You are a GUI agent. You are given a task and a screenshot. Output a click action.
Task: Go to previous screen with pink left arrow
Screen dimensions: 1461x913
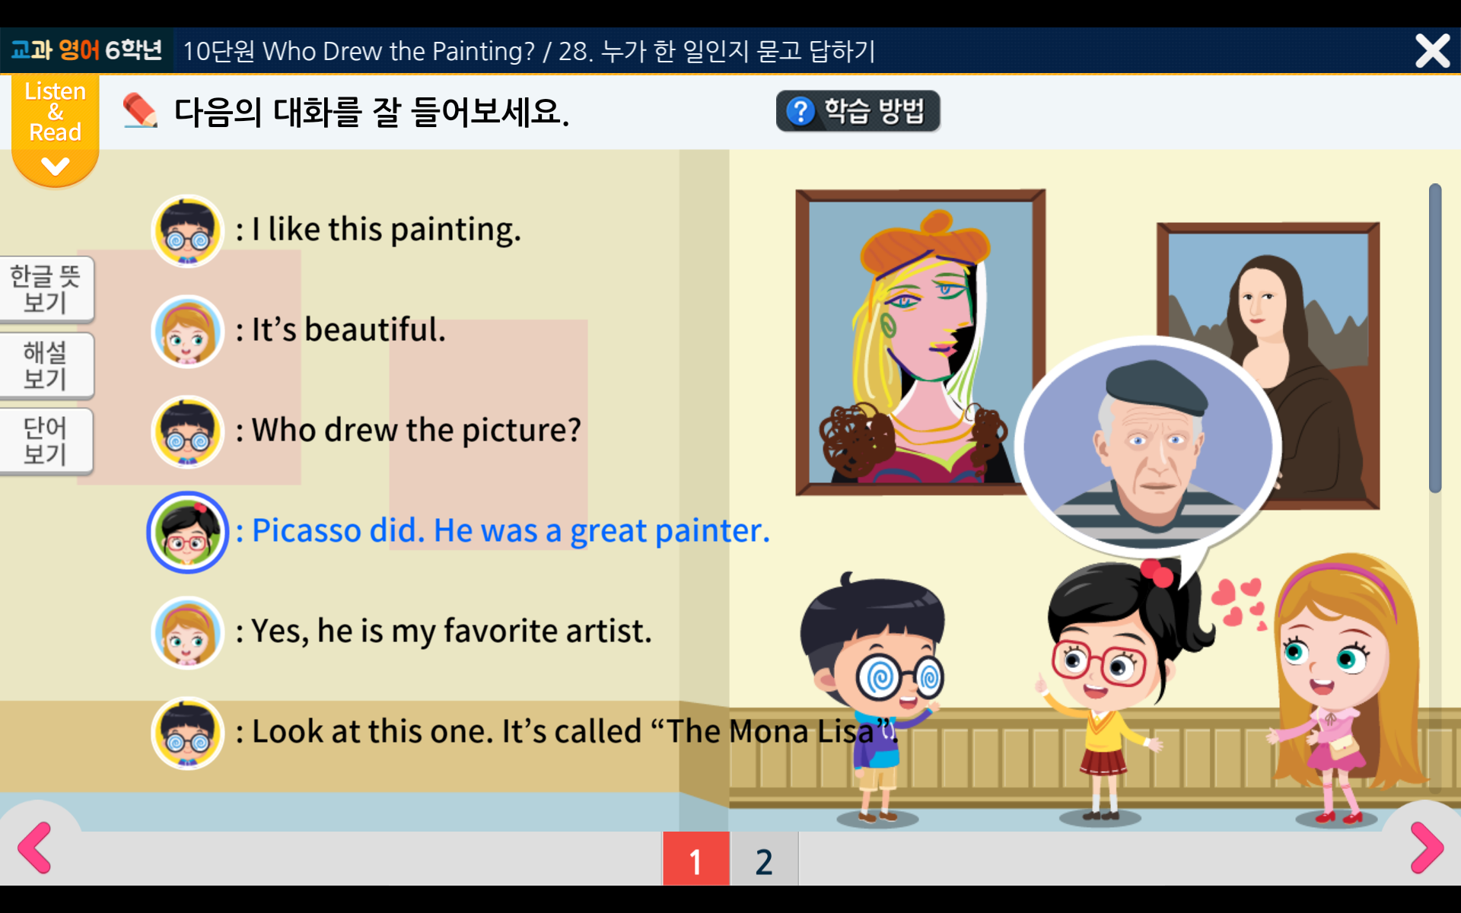click(34, 848)
